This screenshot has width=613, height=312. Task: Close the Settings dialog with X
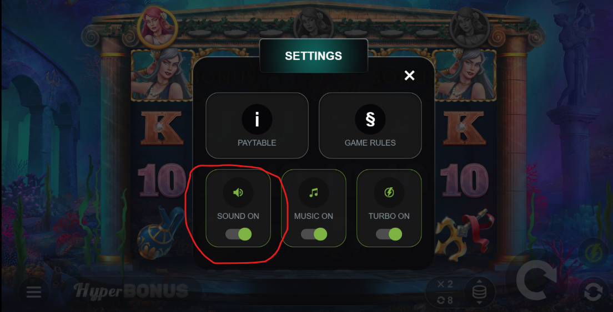pos(409,75)
